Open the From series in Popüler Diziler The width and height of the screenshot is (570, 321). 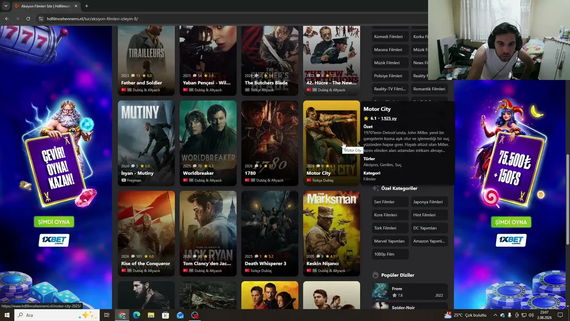[410, 292]
